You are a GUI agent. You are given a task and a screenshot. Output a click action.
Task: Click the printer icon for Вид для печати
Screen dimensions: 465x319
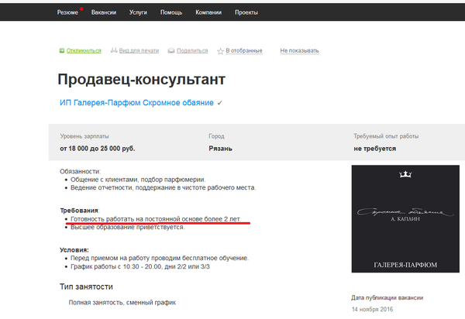pos(114,51)
